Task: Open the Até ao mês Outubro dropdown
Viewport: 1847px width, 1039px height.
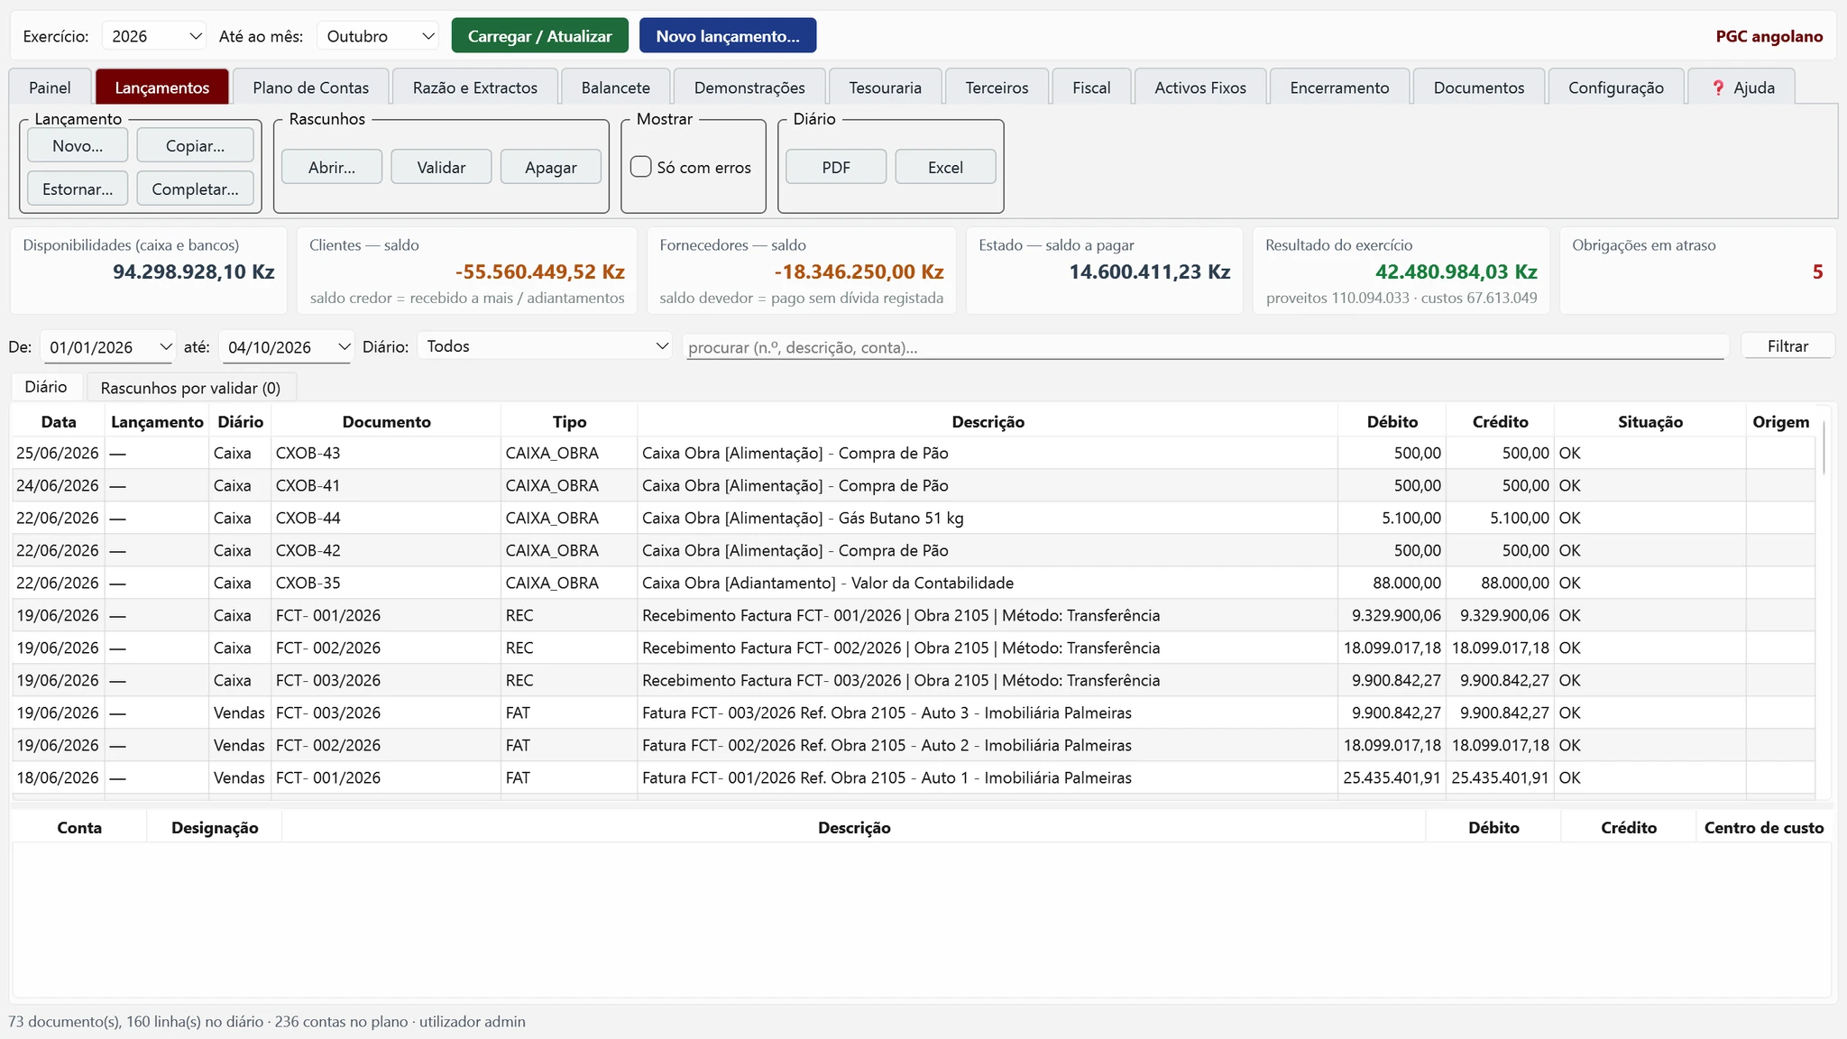Action: click(379, 36)
